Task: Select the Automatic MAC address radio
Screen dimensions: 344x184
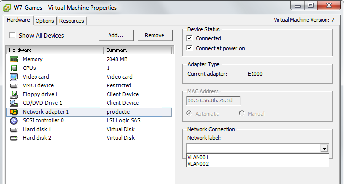Action: [x=189, y=113]
